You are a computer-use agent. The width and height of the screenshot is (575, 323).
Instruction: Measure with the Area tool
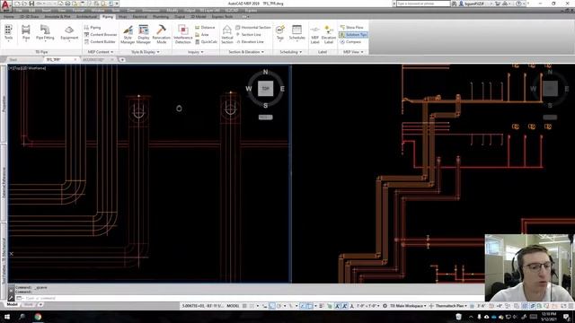coord(201,34)
